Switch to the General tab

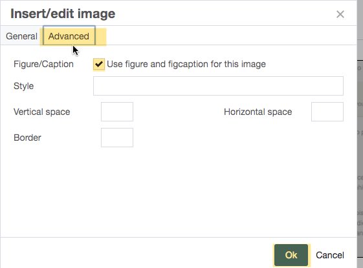[21, 36]
